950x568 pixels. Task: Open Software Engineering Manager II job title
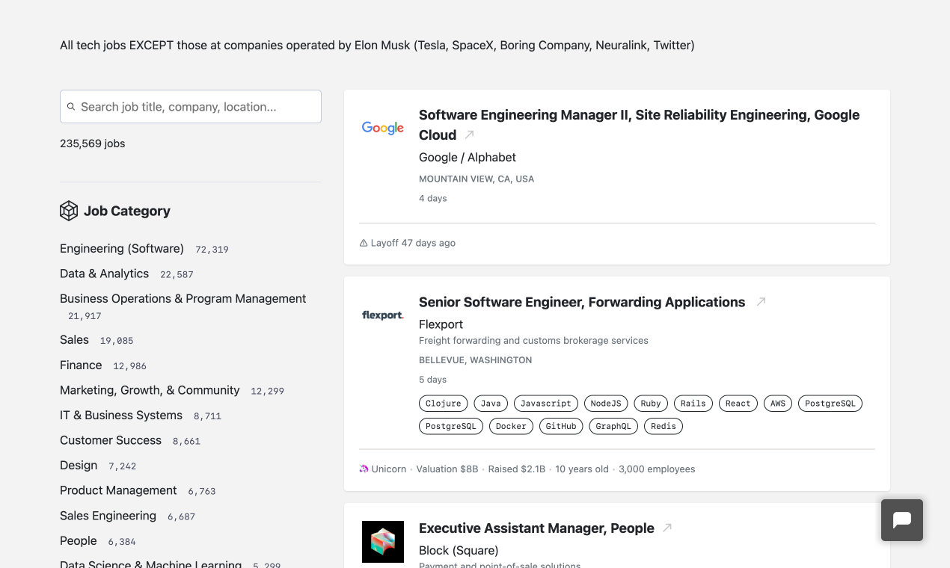639,125
